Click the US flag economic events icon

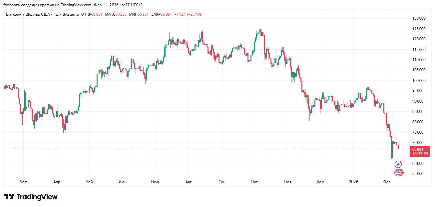click(399, 173)
